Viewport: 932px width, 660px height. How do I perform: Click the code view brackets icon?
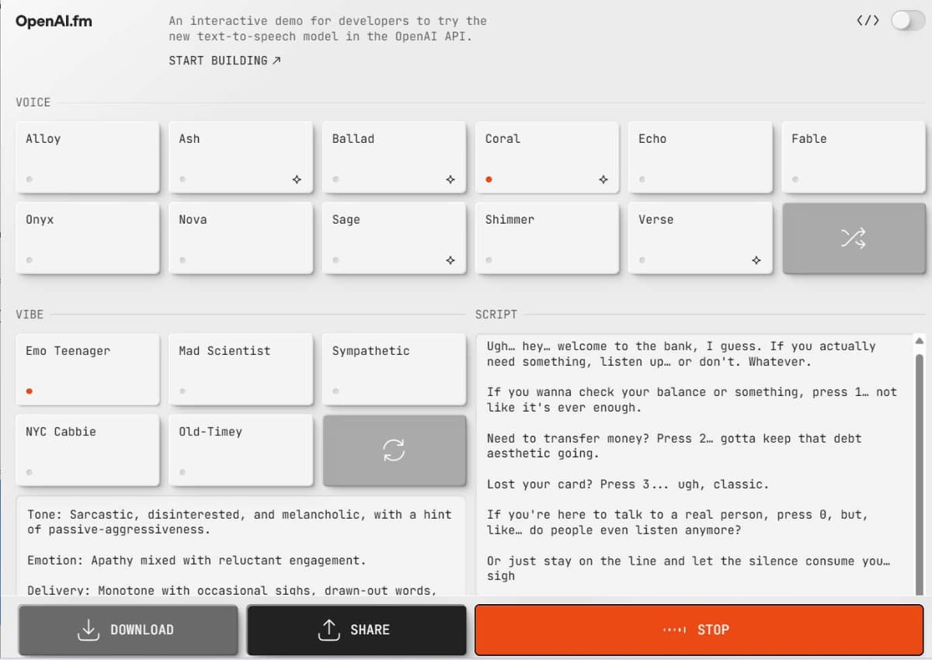tap(868, 20)
